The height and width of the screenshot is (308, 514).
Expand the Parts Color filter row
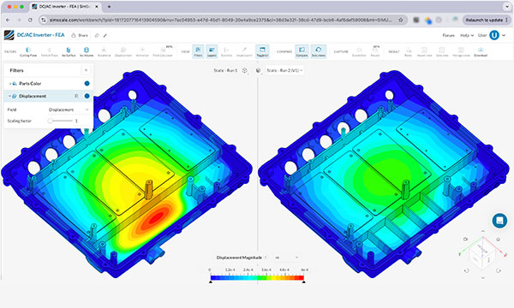click(x=9, y=84)
